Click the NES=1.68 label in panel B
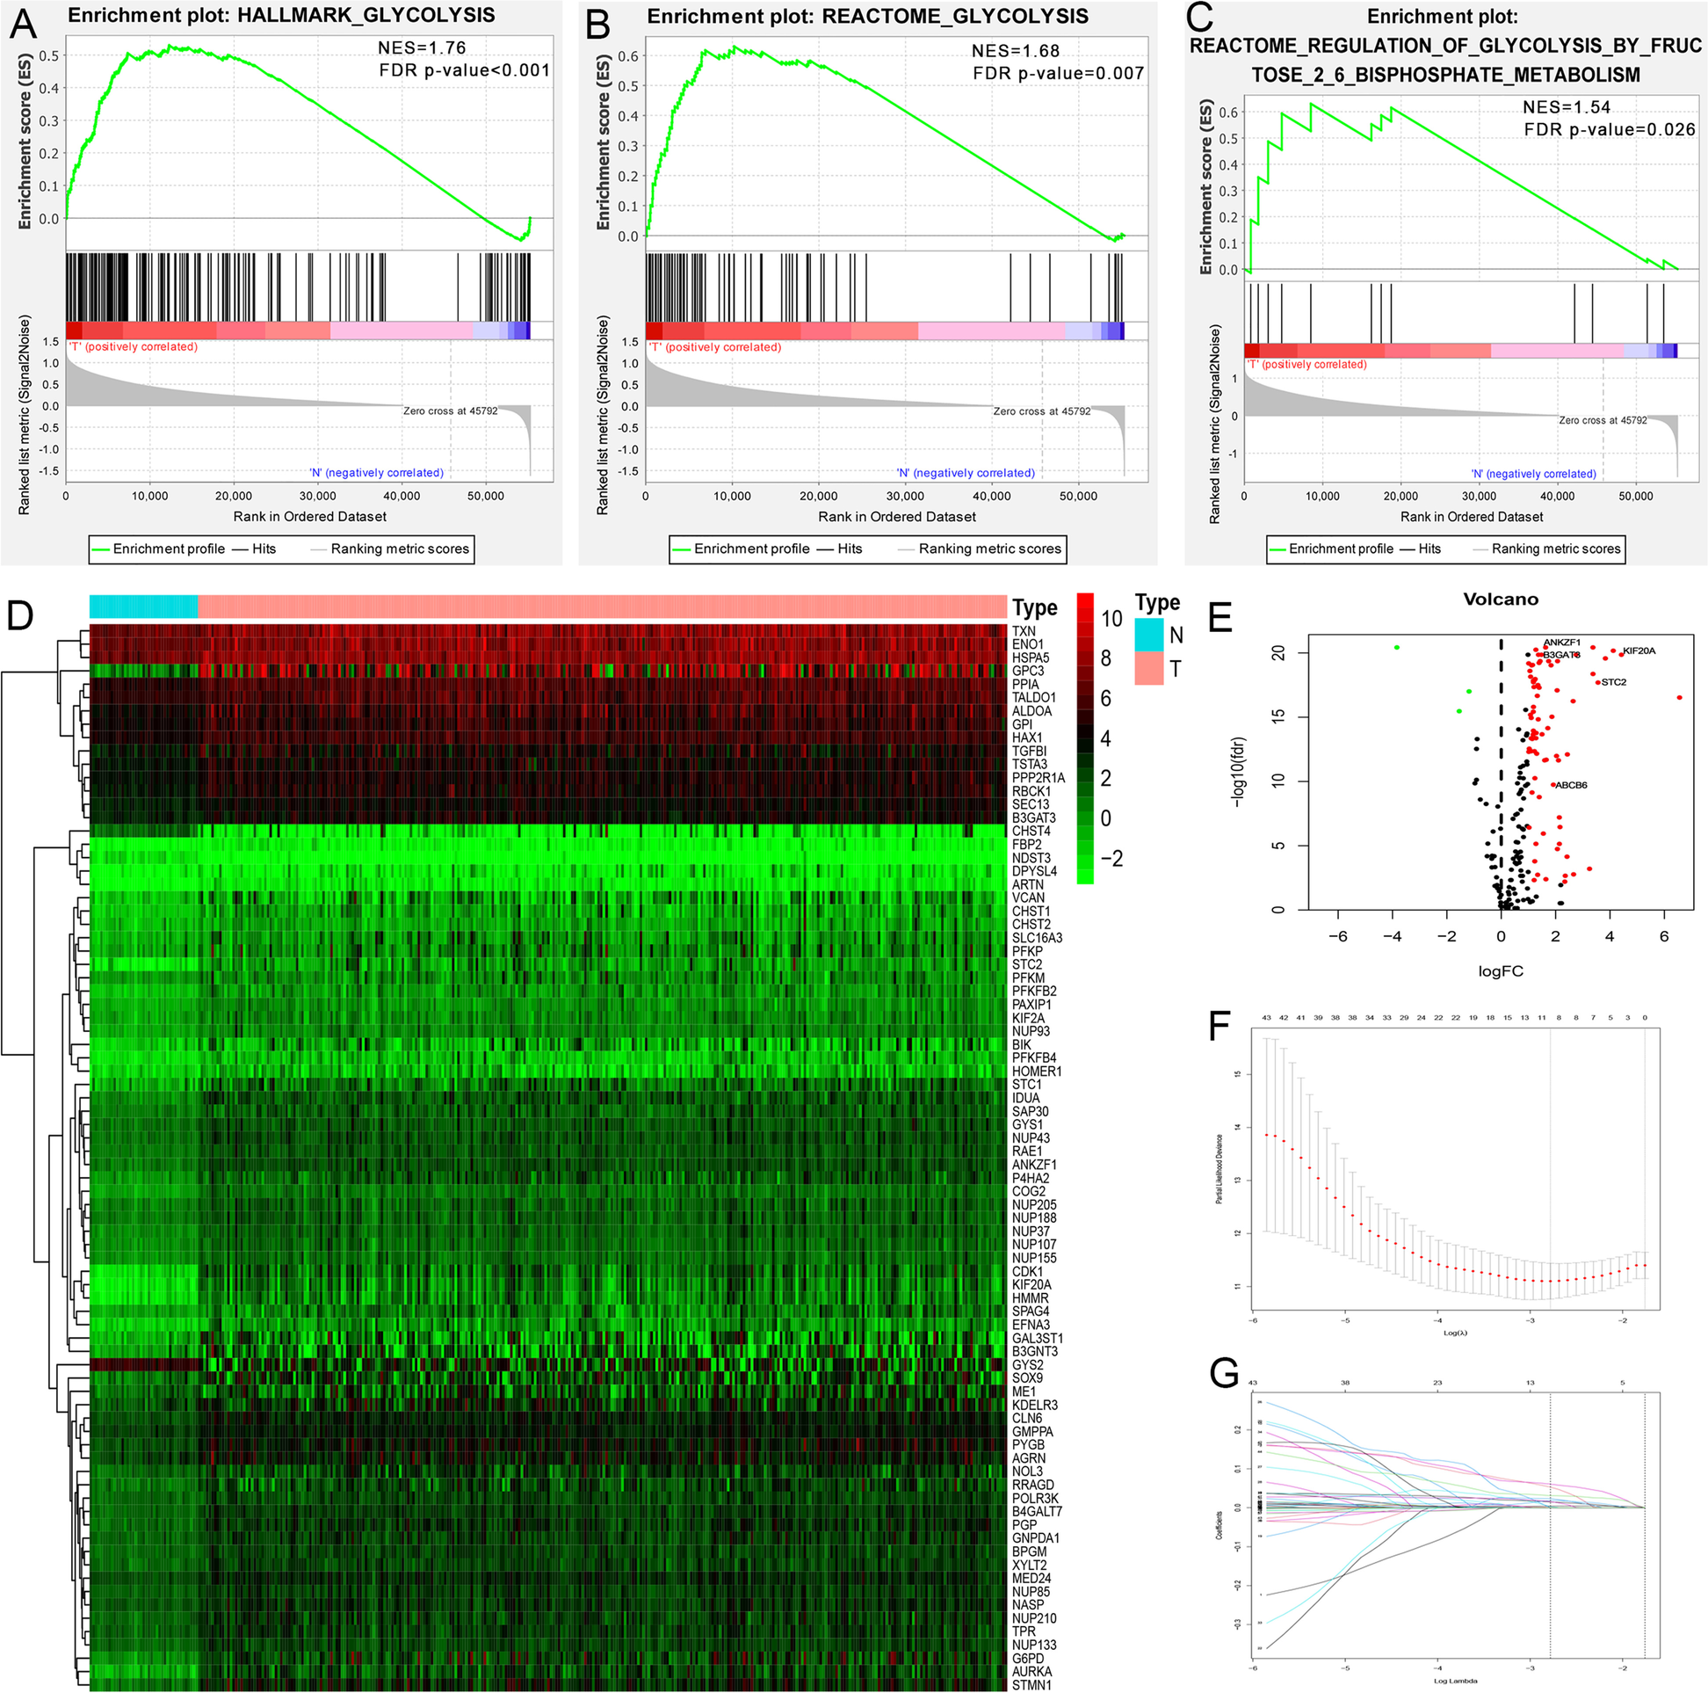1708x1693 pixels. [1015, 51]
